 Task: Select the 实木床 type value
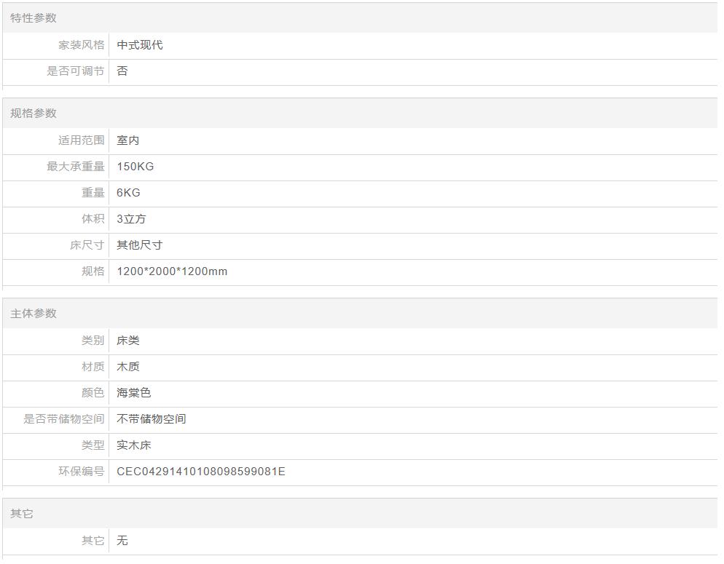[134, 445]
